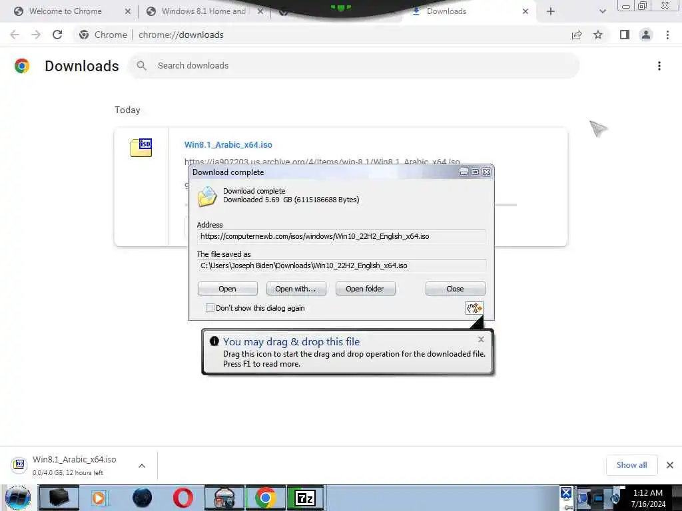Screen dimensions: 682x511
Task: Toggle the Chrome side panel
Action: click(x=625, y=35)
